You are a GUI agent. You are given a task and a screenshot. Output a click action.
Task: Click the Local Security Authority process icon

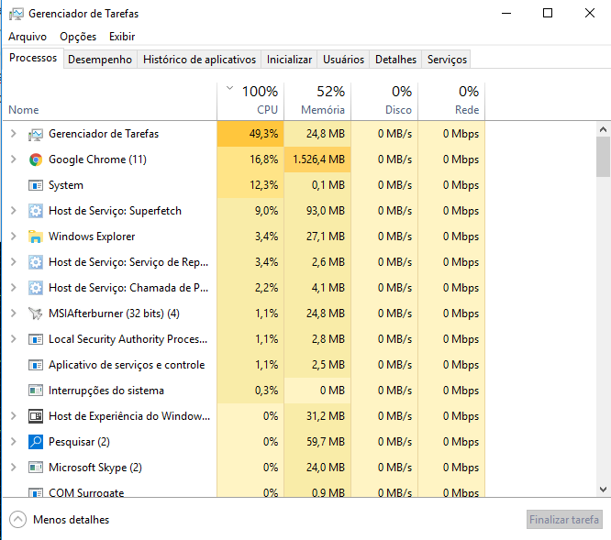pos(36,339)
